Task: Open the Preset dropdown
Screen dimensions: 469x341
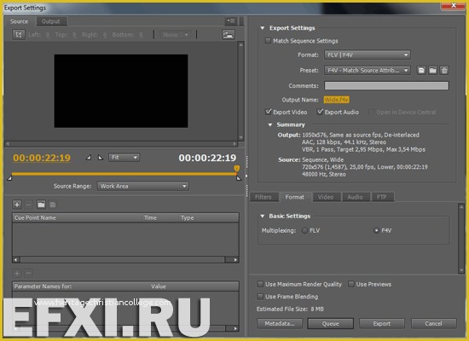Action: tap(368, 70)
